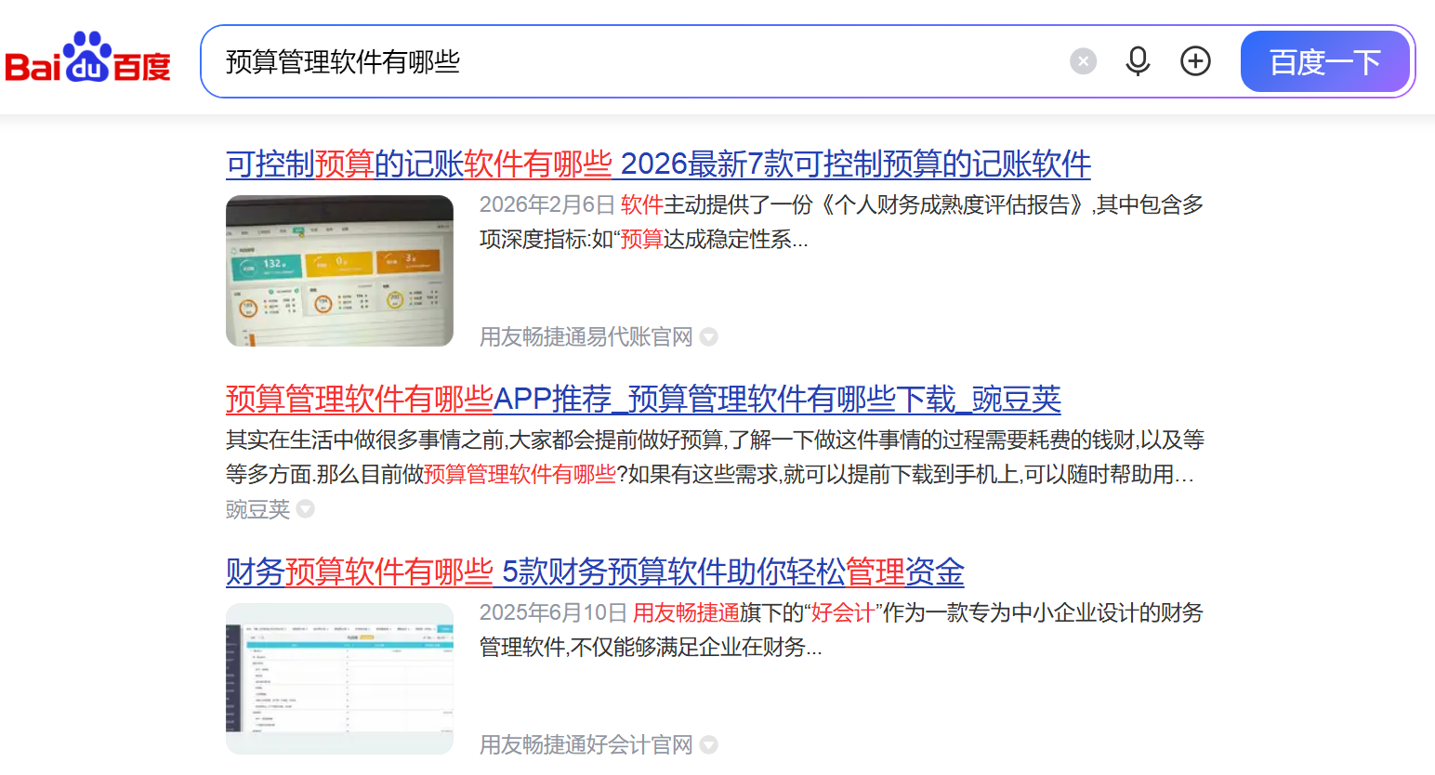
Task: Expand the arrow next to 用友畅捷通易代账官网
Action: pyautogui.click(x=709, y=336)
